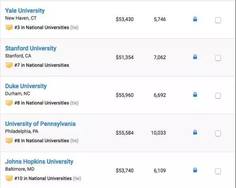Follow the University of Pennsylvania link
This screenshot has height=188, width=236.
(x=40, y=124)
